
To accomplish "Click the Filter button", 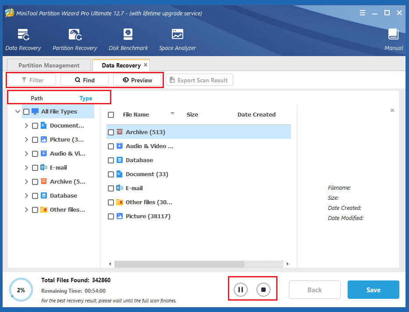I will pyautogui.click(x=32, y=80).
